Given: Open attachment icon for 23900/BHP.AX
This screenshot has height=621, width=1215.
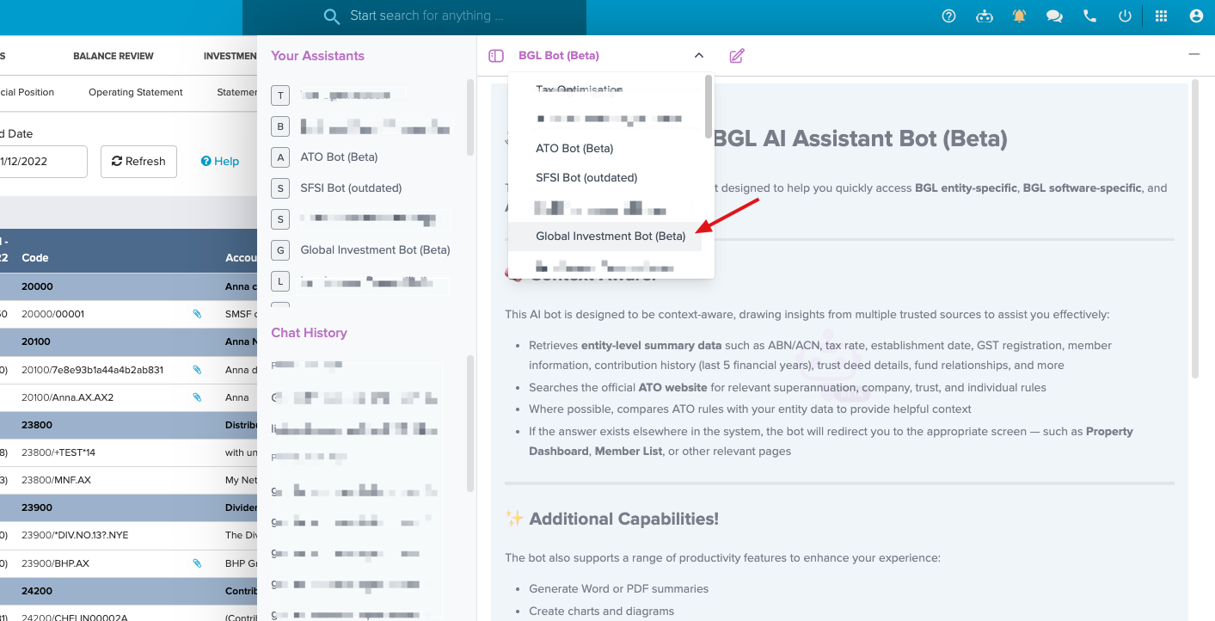Looking at the screenshot, I should (x=197, y=563).
